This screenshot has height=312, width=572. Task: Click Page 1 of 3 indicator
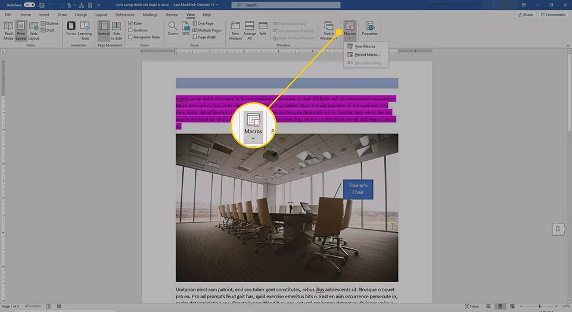coord(10,306)
